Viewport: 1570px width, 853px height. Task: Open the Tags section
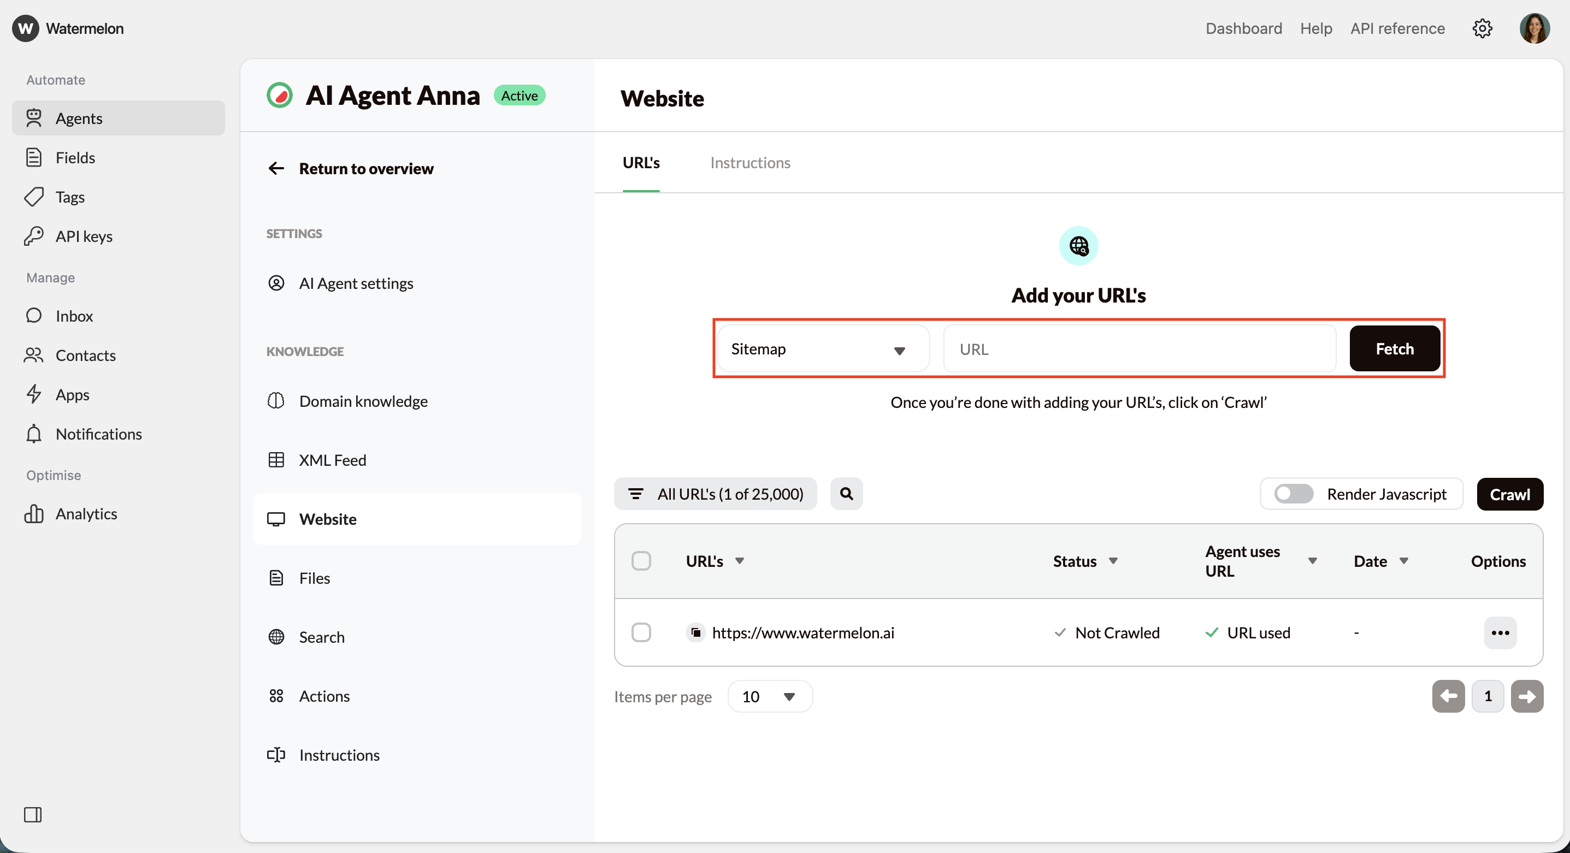pyautogui.click(x=70, y=196)
